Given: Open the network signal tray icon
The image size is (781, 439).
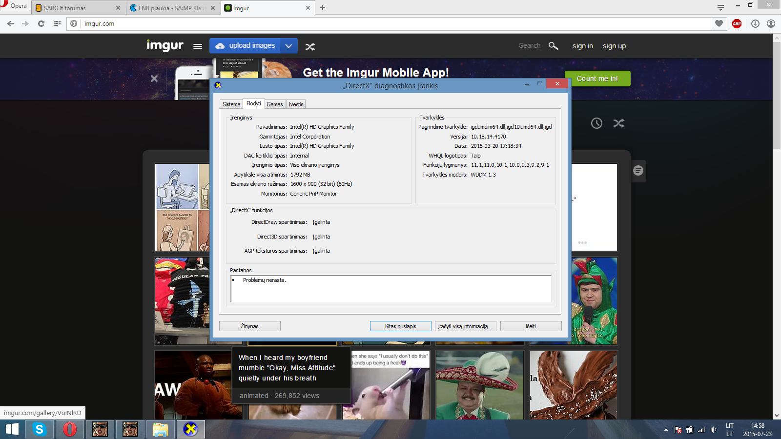Looking at the screenshot, I should coord(701,430).
